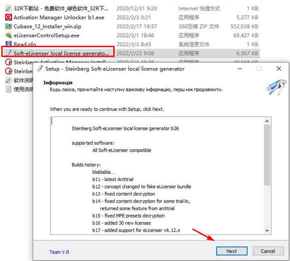This screenshot has height=261, width=290.
Task: Select the Activation Manager Unlocker b1.exe icon
Action: 8,17
